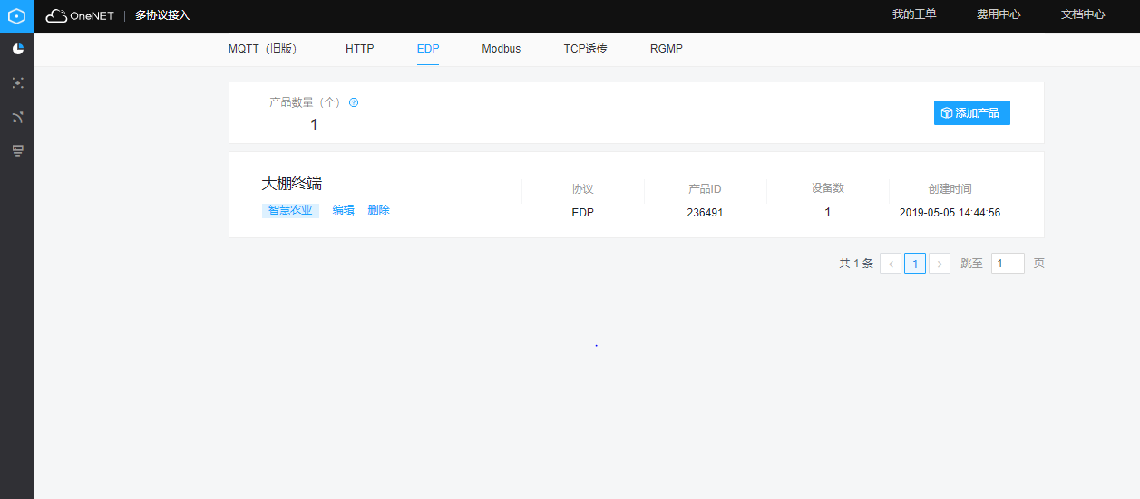Click the OneNET cloud logo
Viewport: 1140px width, 499px height.
tap(80, 15)
